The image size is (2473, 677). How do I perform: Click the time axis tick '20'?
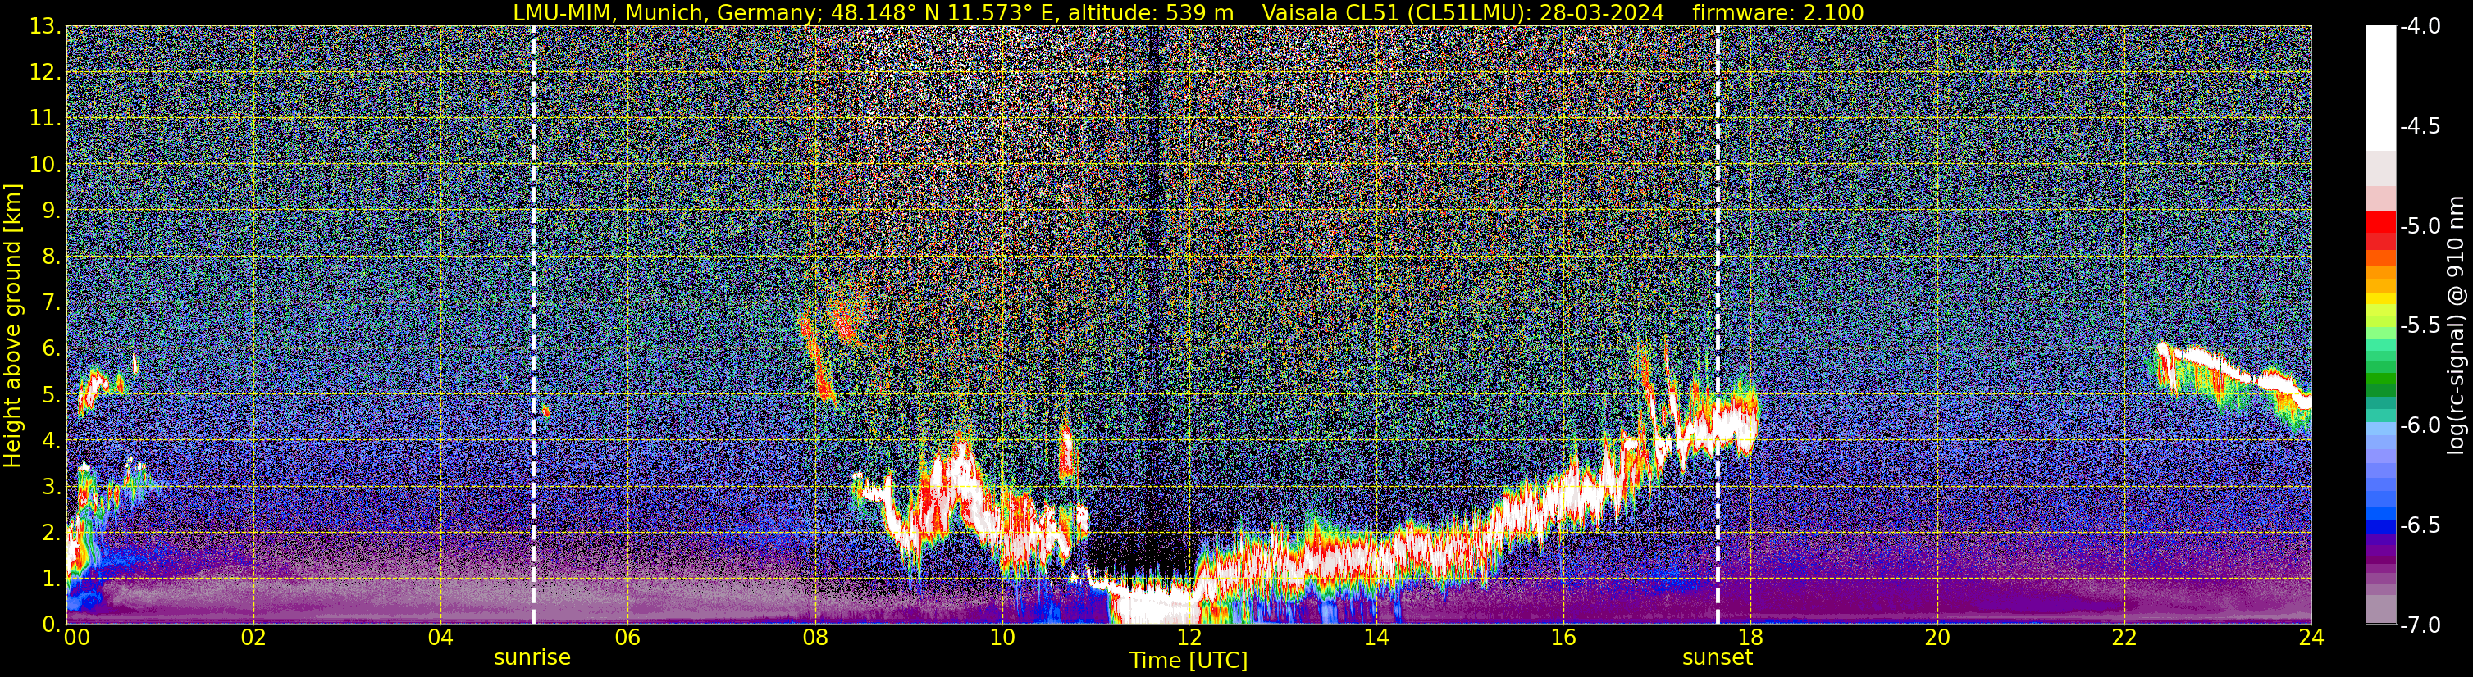pyautogui.click(x=1937, y=638)
